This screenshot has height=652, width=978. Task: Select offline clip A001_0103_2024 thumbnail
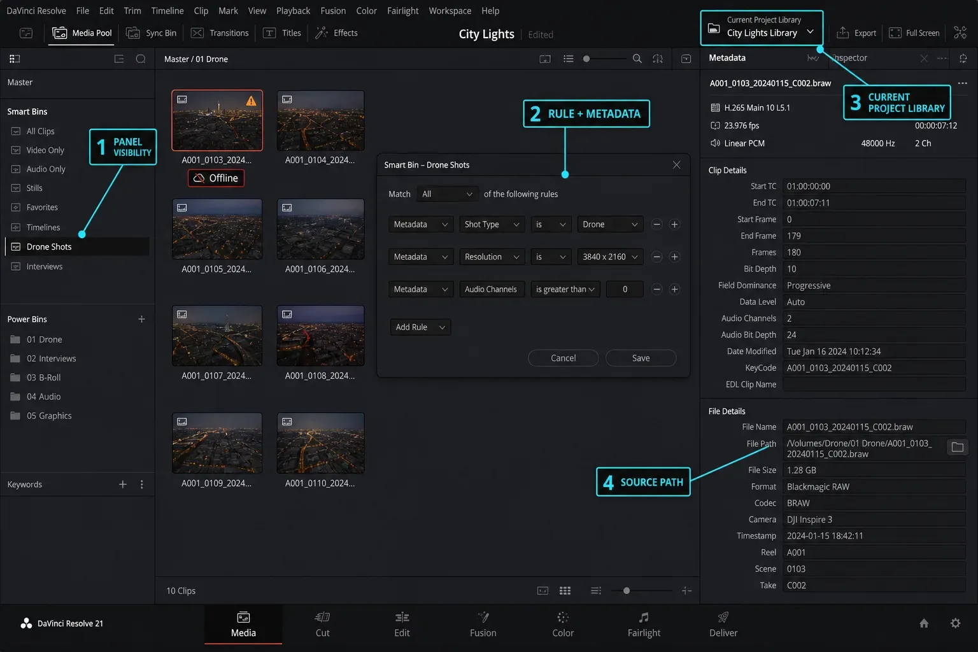217,120
